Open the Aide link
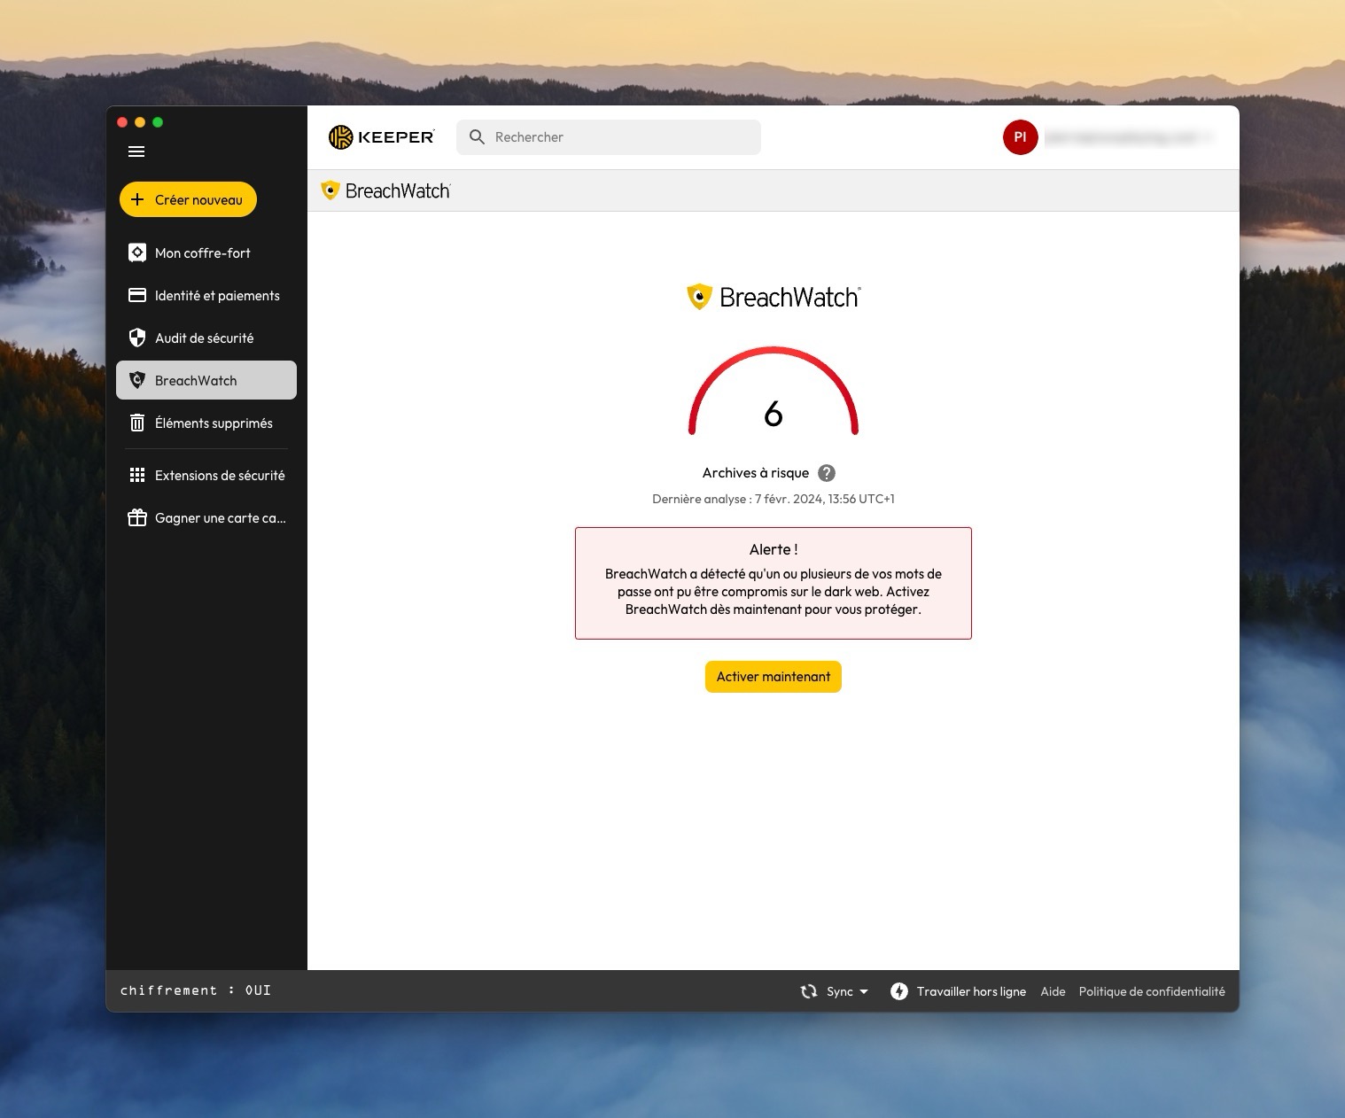Image resolution: width=1345 pixels, height=1118 pixels. click(1053, 992)
